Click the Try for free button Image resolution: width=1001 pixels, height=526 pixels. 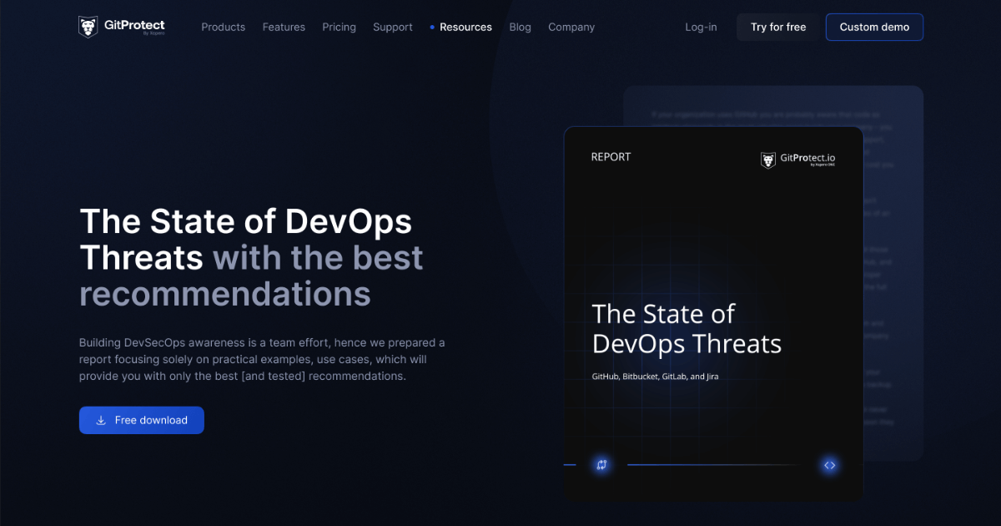pyautogui.click(x=777, y=27)
